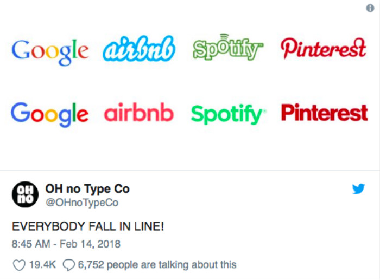This screenshot has height=280, width=380.
Task: Click the old serif Google logo
Action: [x=49, y=50]
